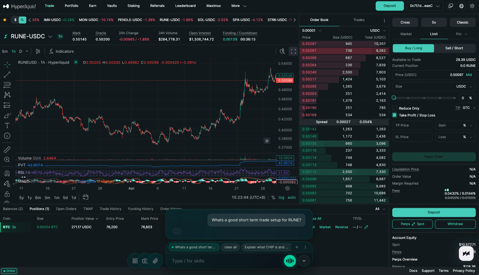Image resolution: width=479 pixels, height=275 pixels.
Task: Select Sell / Short side
Action: pos(454,48)
